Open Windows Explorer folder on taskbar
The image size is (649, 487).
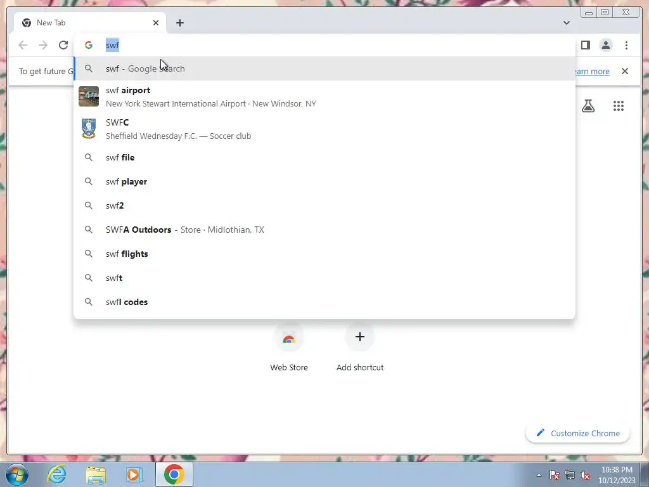pos(96,474)
